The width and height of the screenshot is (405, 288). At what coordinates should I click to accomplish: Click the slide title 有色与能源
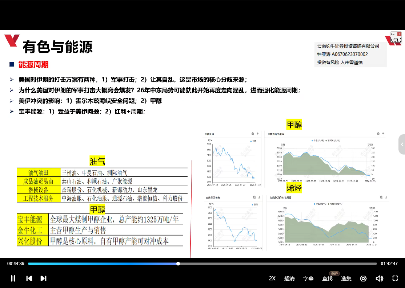pos(57,47)
